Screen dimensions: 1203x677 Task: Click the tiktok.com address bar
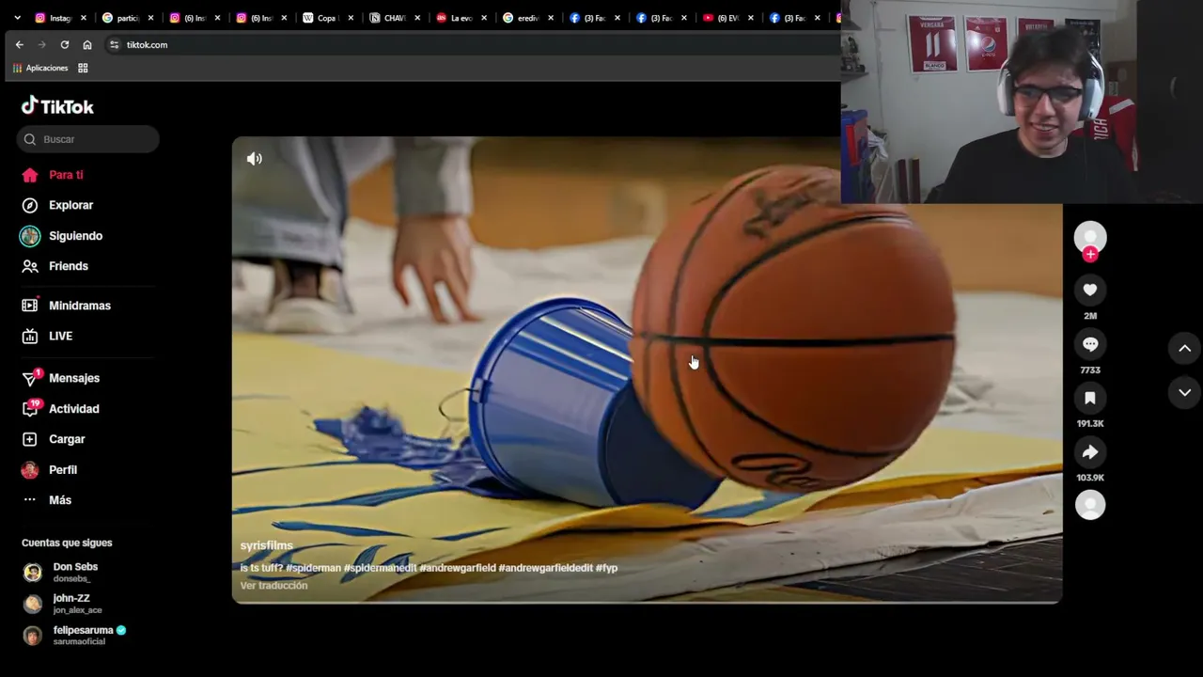(470, 44)
